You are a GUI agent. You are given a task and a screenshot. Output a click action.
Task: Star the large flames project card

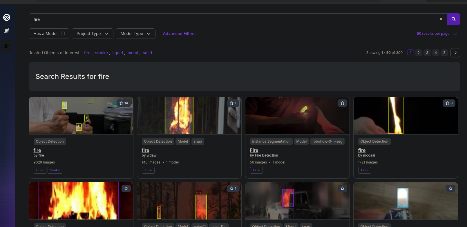point(126,188)
